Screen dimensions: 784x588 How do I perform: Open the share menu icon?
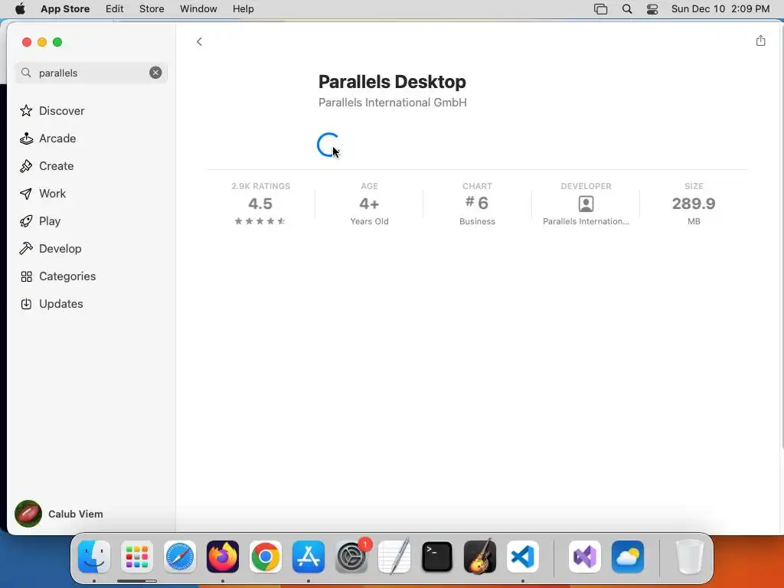(760, 41)
